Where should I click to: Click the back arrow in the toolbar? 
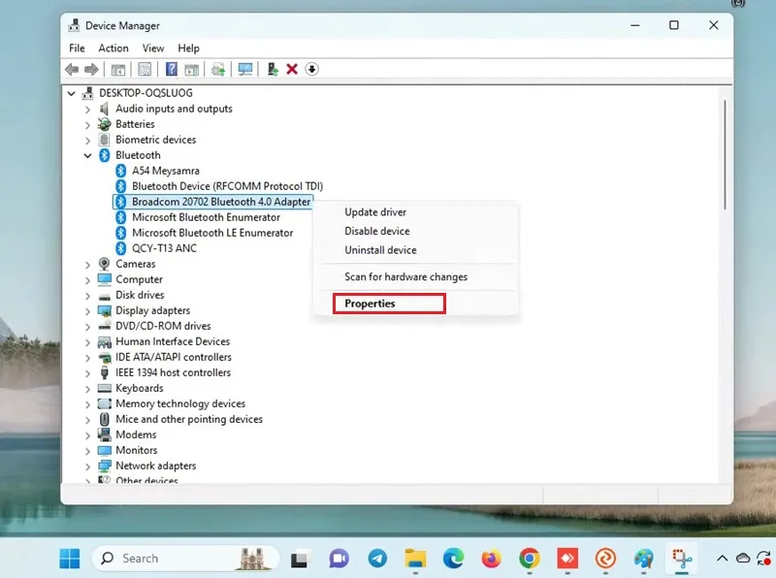click(72, 69)
